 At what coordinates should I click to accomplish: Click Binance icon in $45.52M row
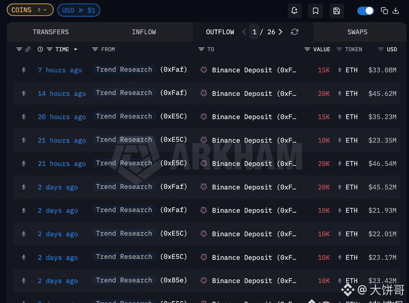(204, 187)
